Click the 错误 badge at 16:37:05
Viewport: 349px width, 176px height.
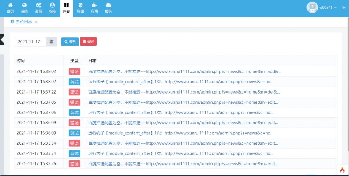[x=74, y=102]
